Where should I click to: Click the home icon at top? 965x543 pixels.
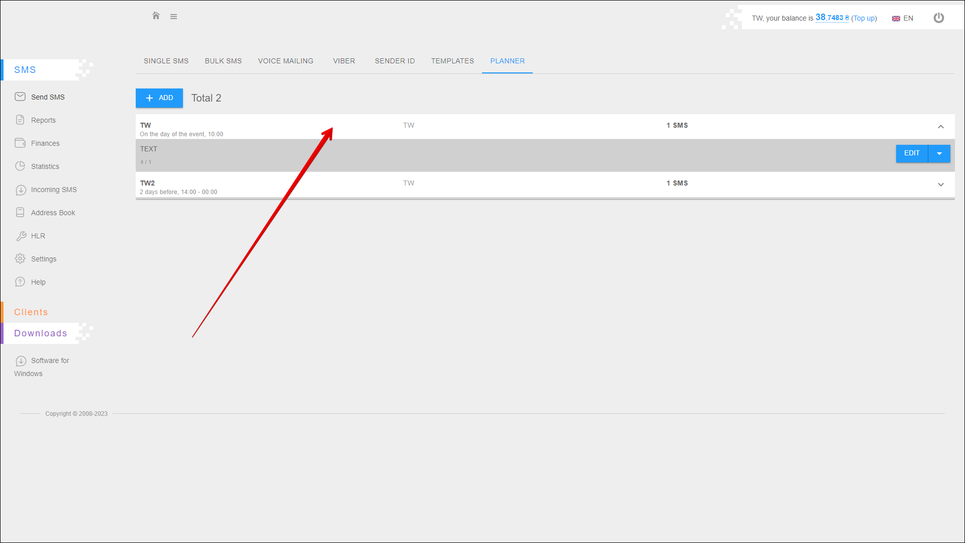pyautogui.click(x=156, y=16)
